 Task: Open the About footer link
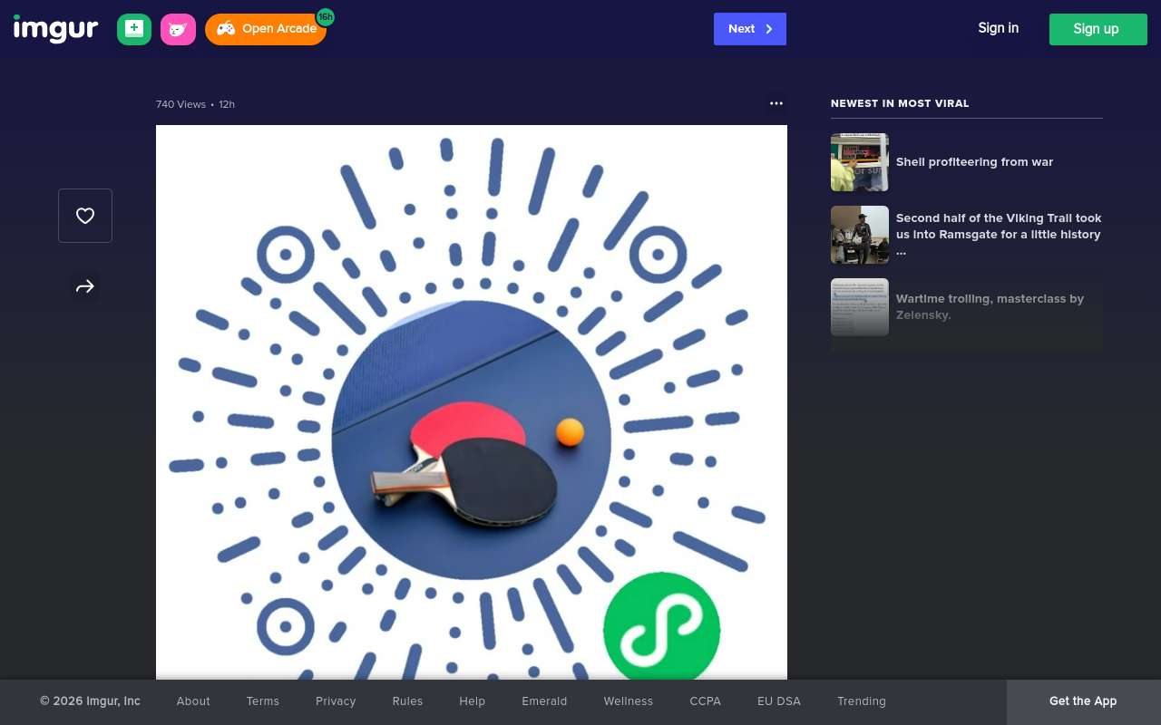tap(193, 701)
